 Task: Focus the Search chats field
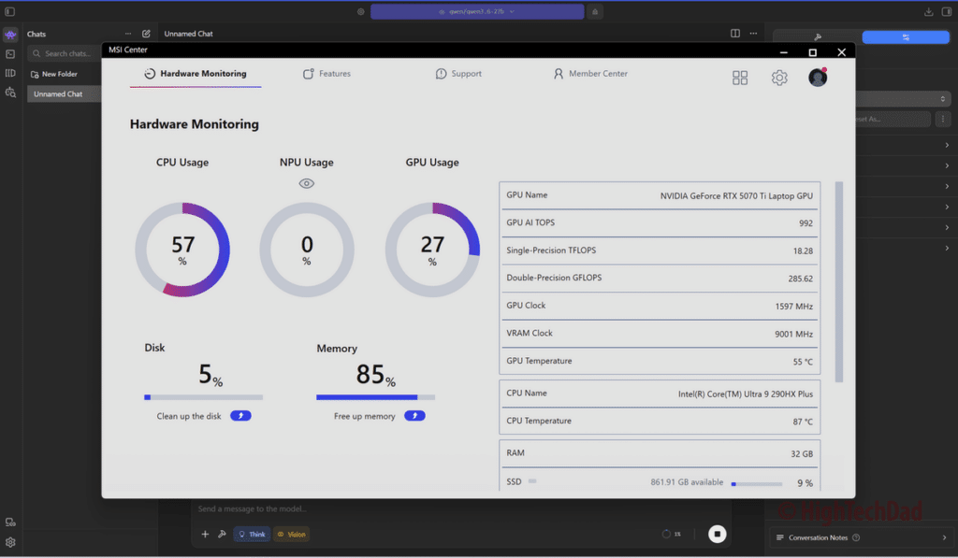tap(65, 53)
